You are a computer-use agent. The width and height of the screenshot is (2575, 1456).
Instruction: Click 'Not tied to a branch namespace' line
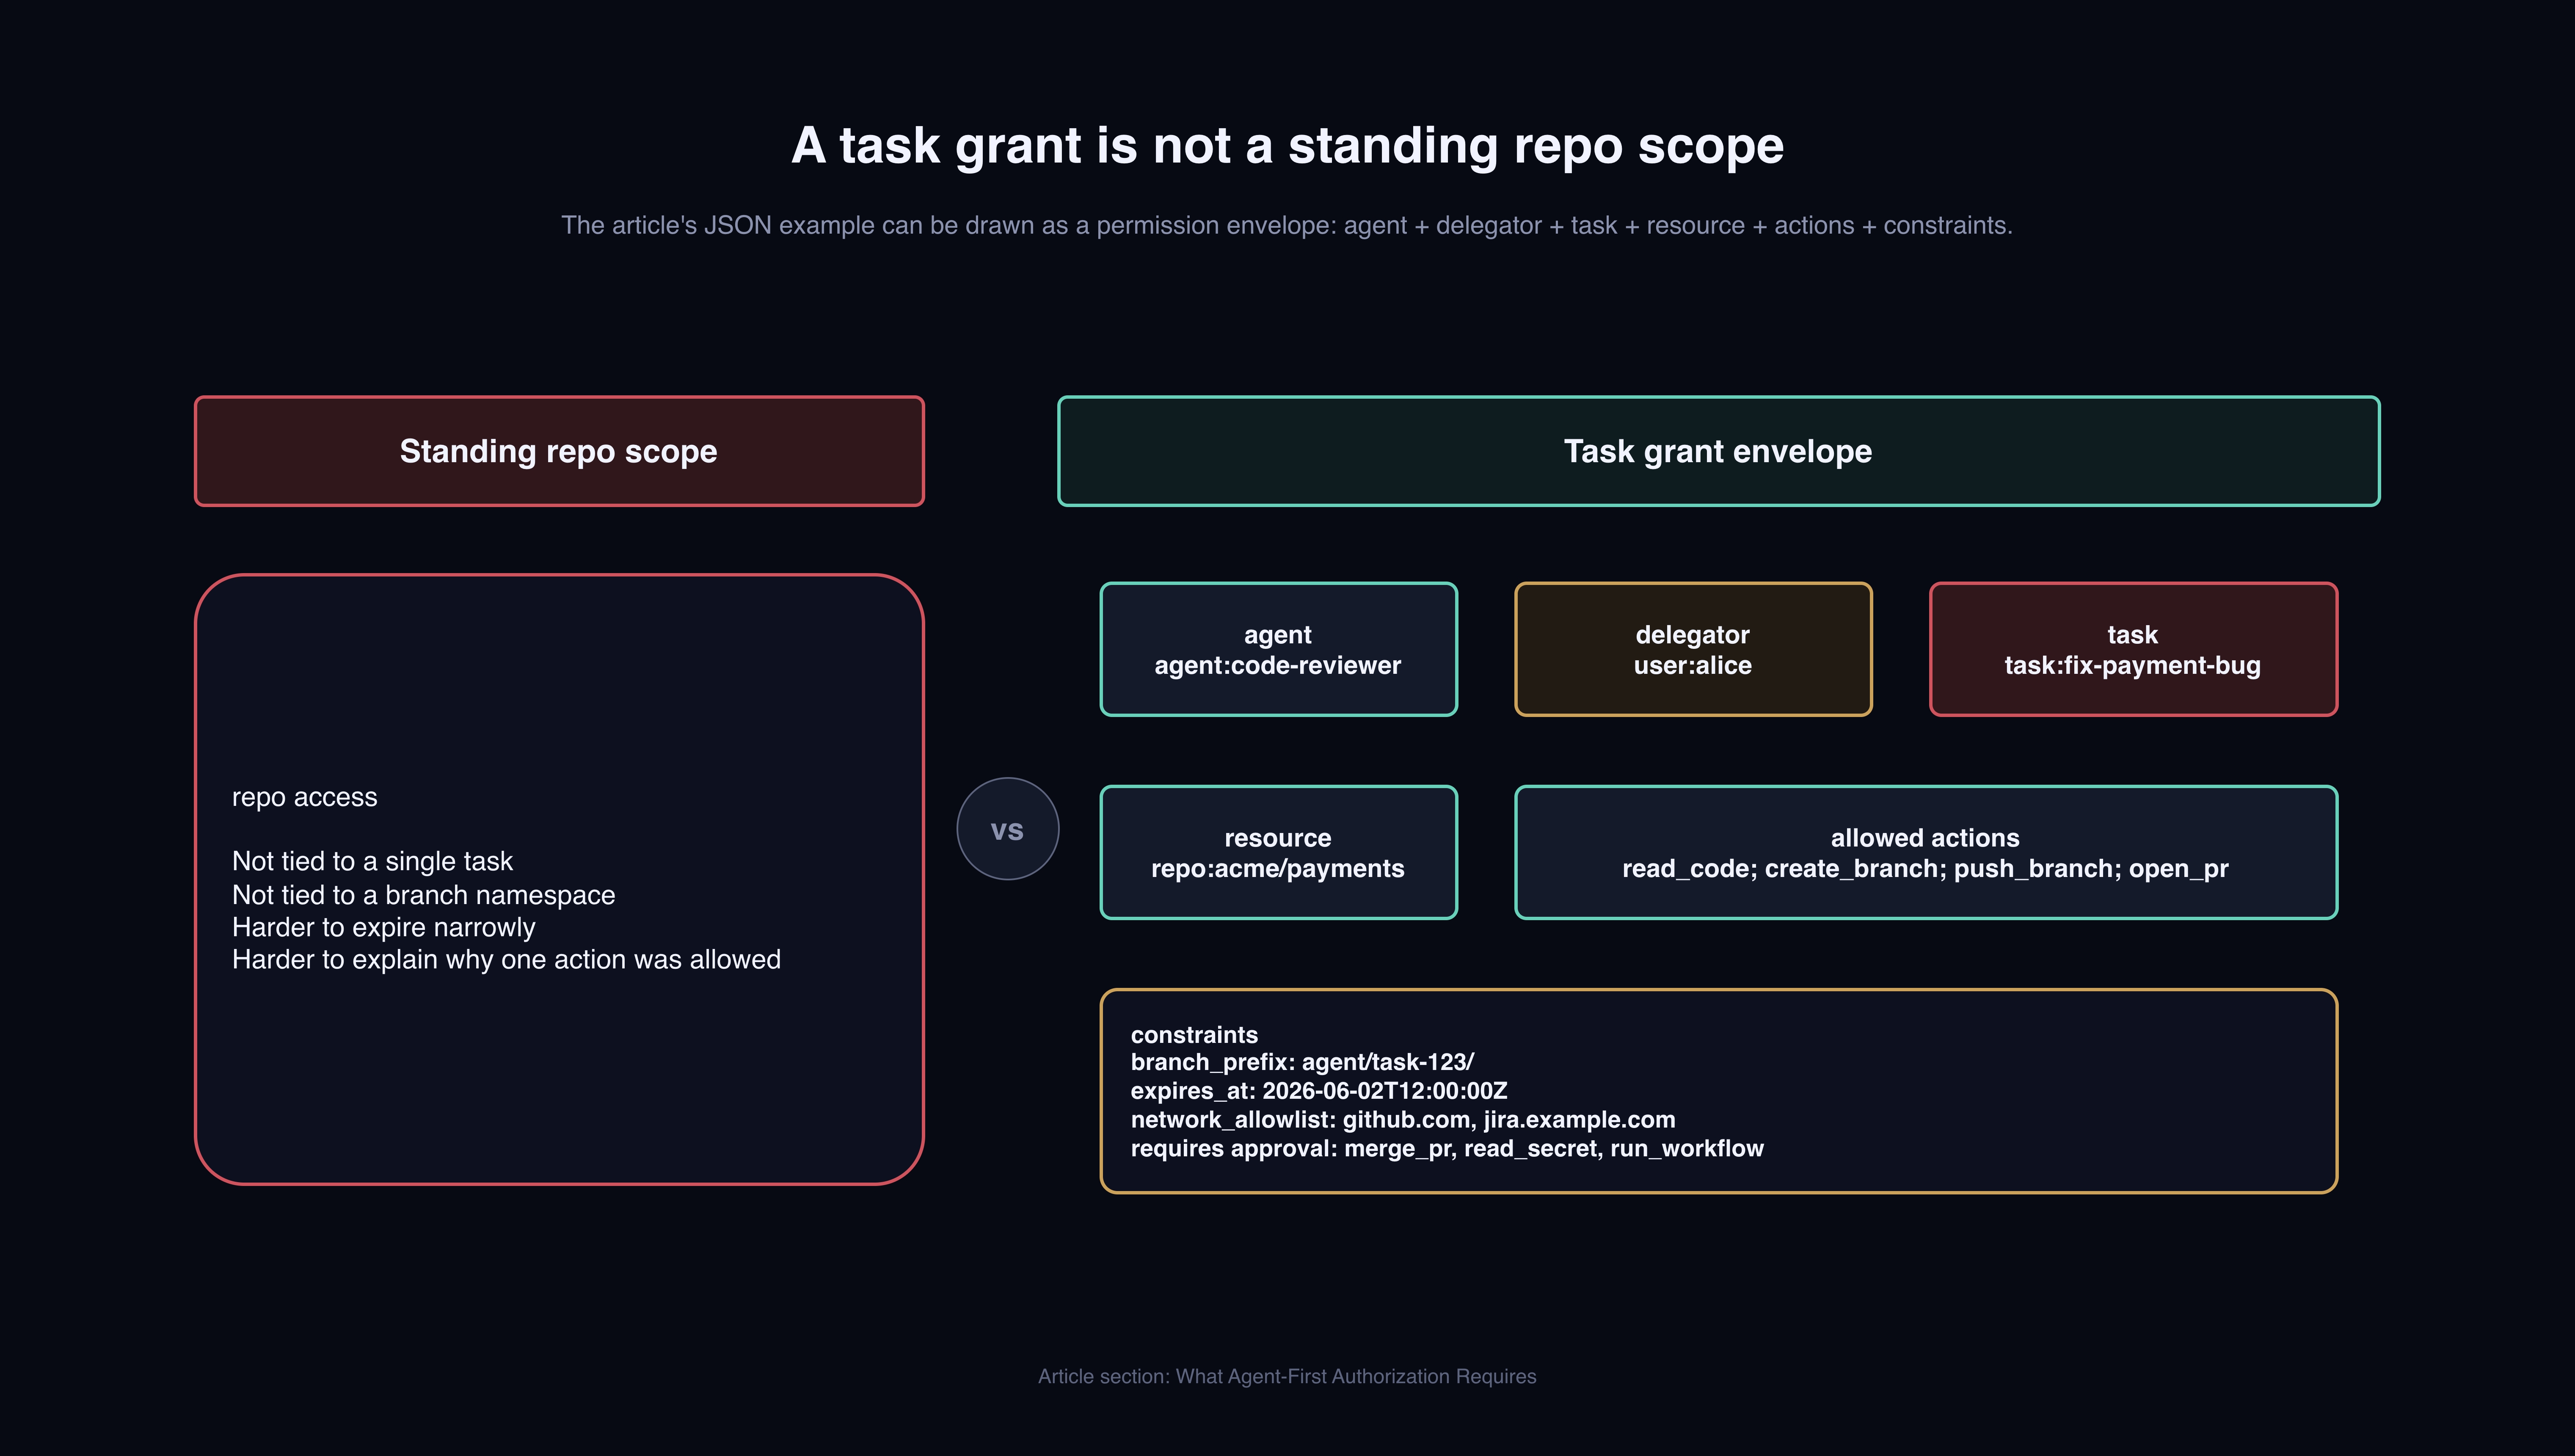[424, 895]
